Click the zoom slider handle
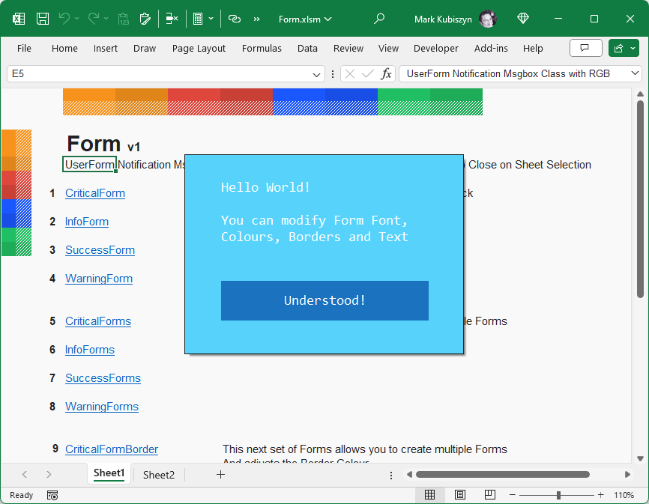Image resolution: width=649 pixels, height=504 pixels. point(558,495)
